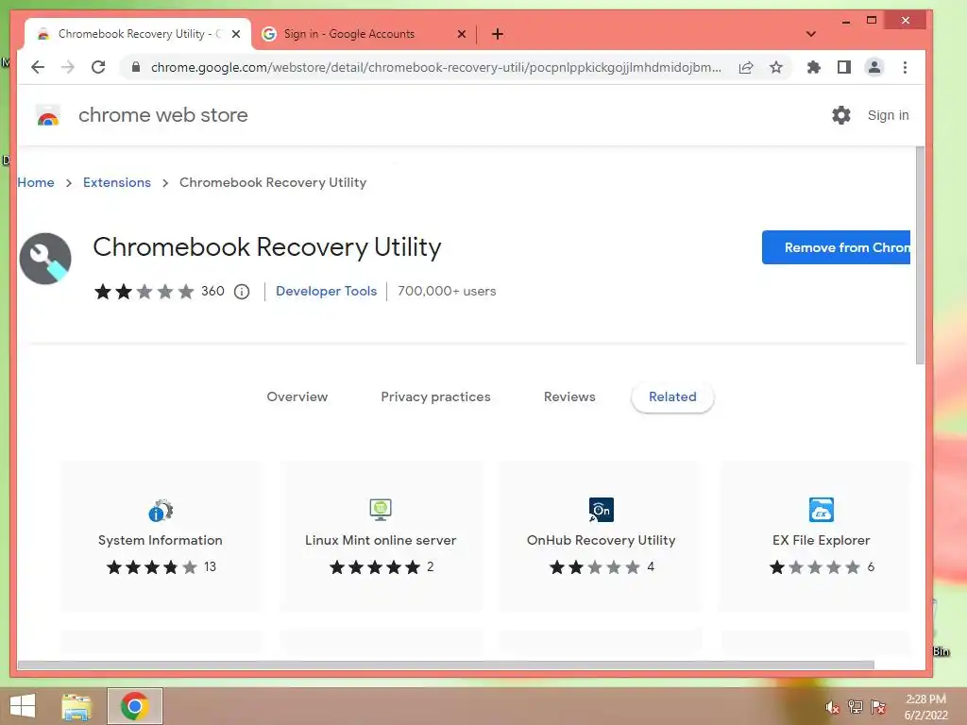Open File Explorer from the taskbar
Screen dimensions: 967x725
76,706
